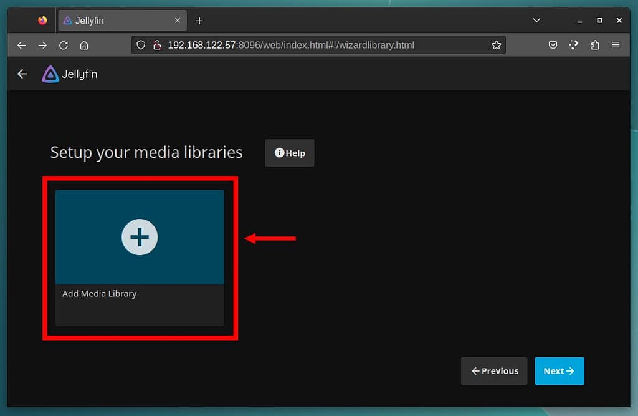Screen dimensions: 638x416
Task: Open tracking protection shield icon
Action: (141, 45)
